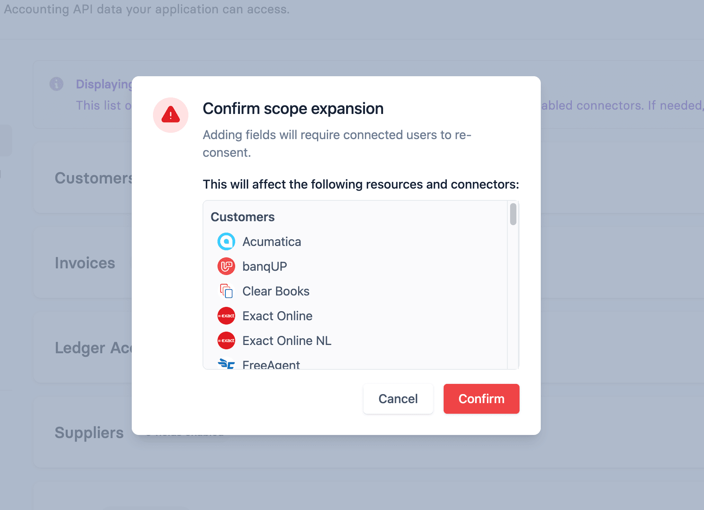Select the FreeAgent list entry
The height and width of the screenshot is (510, 704).
pyautogui.click(x=271, y=364)
